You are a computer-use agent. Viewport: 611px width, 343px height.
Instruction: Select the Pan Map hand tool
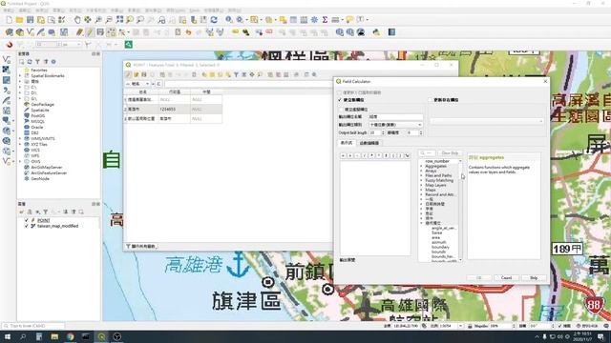[77, 20]
